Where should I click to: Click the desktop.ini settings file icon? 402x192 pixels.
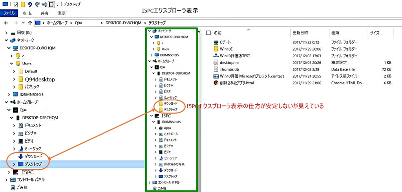coord(216,62)
